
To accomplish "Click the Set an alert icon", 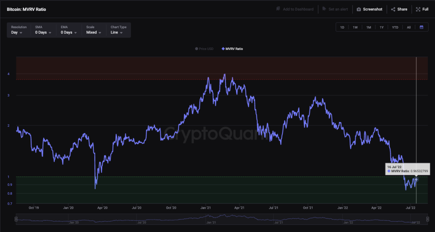I will (x=324, y=9).
